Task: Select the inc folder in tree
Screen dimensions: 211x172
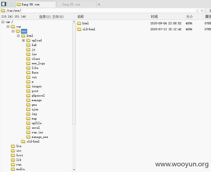Action: click(x=34, y=54)
